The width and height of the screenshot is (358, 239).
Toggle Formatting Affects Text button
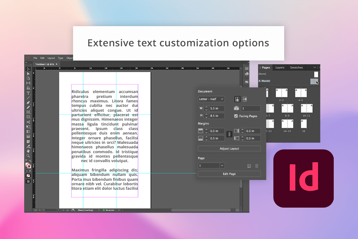pos(30,171)
